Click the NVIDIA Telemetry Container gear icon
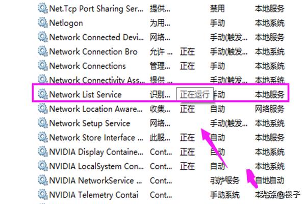This screenshot has height=204, width=306. point(42,194)
